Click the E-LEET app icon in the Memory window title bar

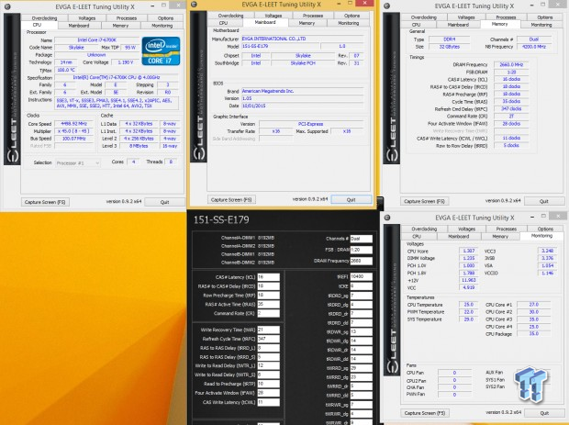[387, 6]
